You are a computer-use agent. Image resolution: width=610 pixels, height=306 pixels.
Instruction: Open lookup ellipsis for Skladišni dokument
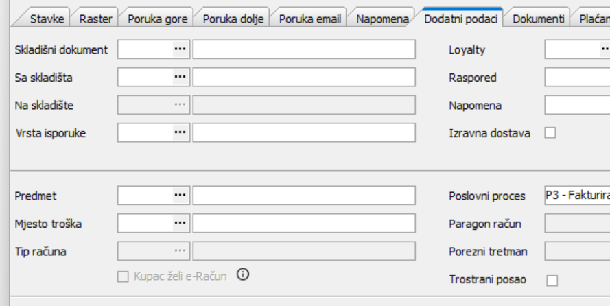click(180, 49)
